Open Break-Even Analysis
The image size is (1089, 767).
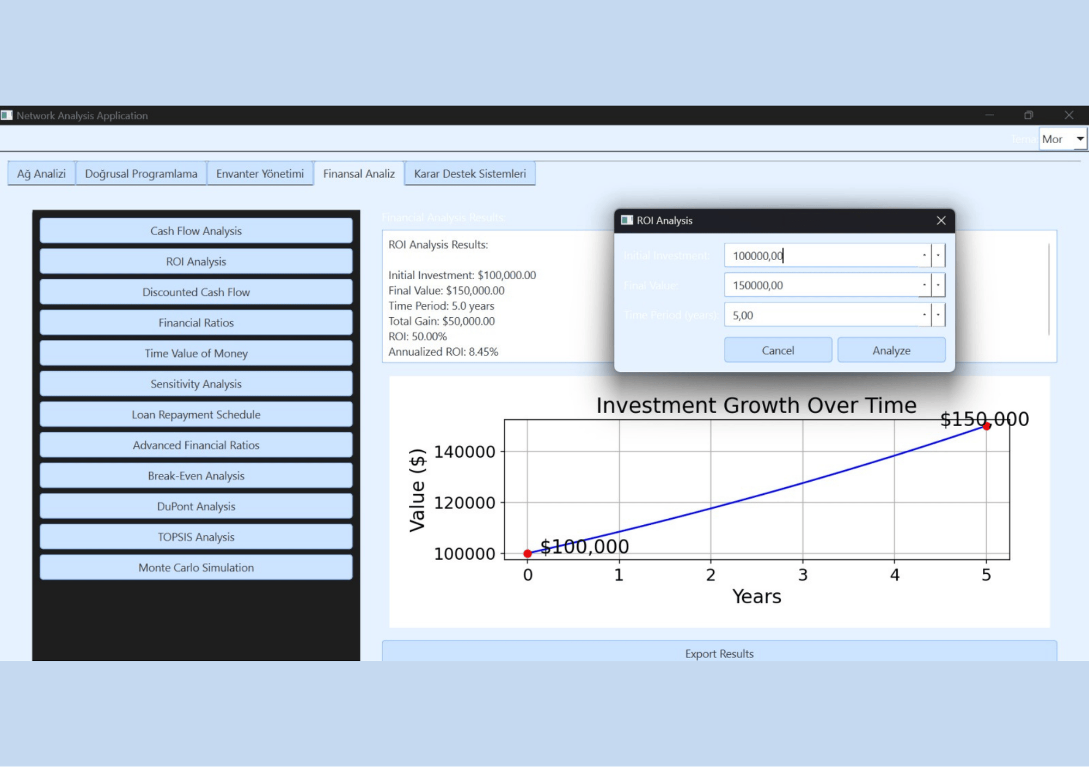[196, 476]
